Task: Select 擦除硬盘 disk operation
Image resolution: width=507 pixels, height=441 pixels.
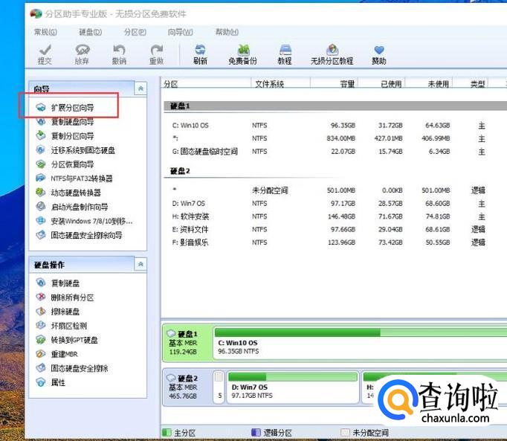Action: [x=57, y=312]
